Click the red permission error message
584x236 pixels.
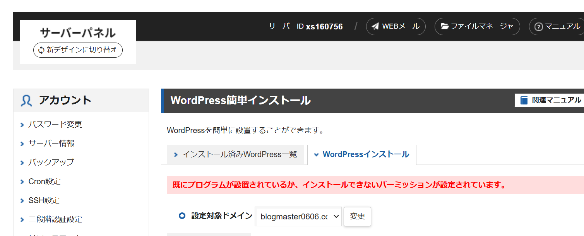(x=339, y=185)
